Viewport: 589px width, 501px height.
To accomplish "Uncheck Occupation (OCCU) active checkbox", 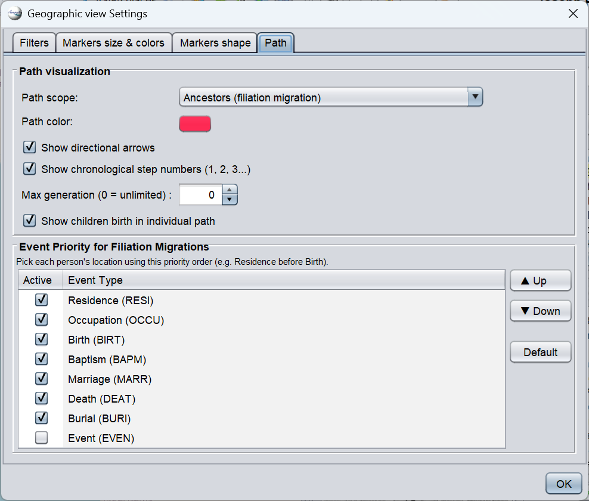I will tap(41, 320).
